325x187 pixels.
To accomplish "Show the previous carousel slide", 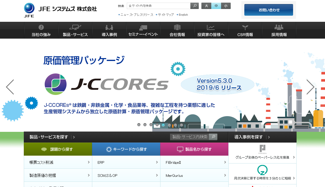I will click(10, 87).
